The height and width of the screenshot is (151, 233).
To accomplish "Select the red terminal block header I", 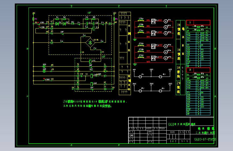I will pyautogui.click(x=198, y=23).
